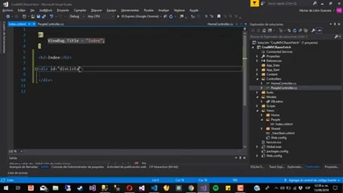Click the Save toolbar icon
343x193 pixels.
[x=39, y=17]
